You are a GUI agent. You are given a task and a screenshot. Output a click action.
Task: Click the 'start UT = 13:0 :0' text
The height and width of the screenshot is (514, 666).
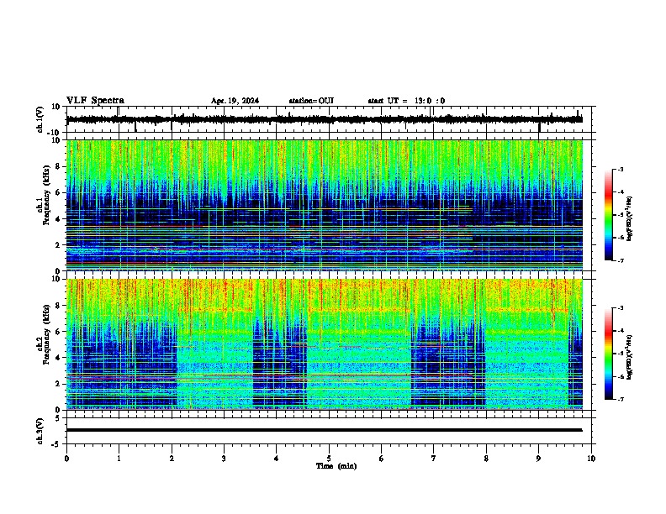[406, 101]
